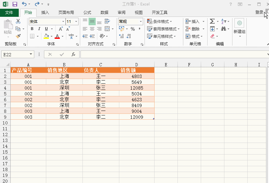
Task: Click Find and Select binoculars
Action: 223,29
